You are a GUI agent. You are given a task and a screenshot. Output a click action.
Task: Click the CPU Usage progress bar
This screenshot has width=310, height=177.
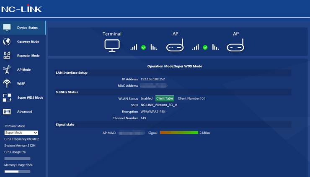tap(18, 159)
